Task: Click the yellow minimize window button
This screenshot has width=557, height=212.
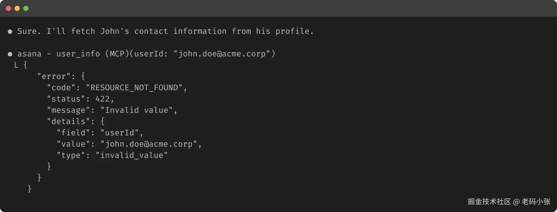Action: click(x=17, y=8)
